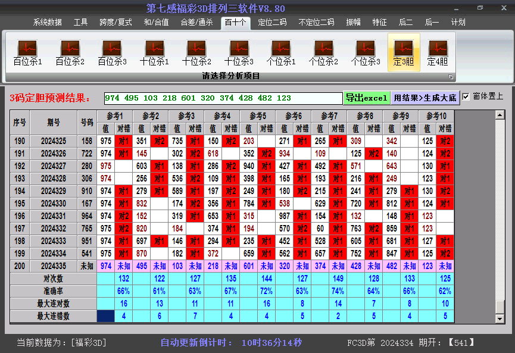Image resolution: width=515 pixels, height=353 pixels.
Task: Click the table vertical scrollbar thumb
Action: tap(500, 307)
